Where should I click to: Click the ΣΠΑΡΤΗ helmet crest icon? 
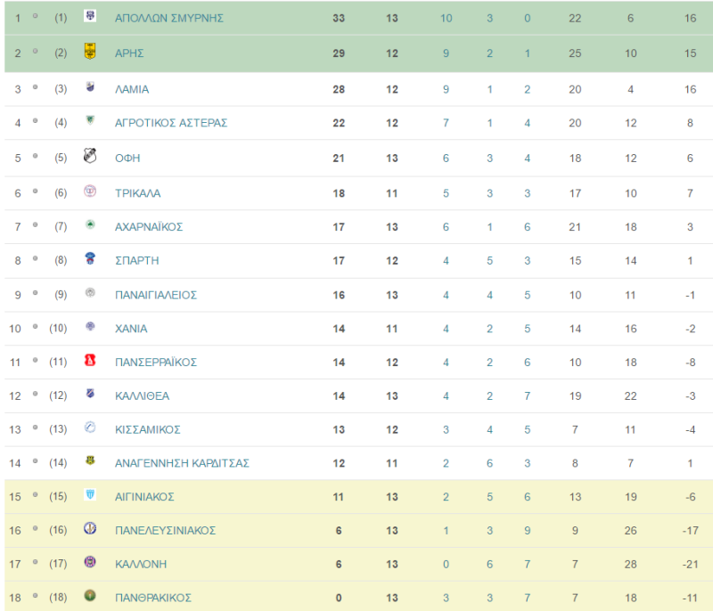coord(90,258)
